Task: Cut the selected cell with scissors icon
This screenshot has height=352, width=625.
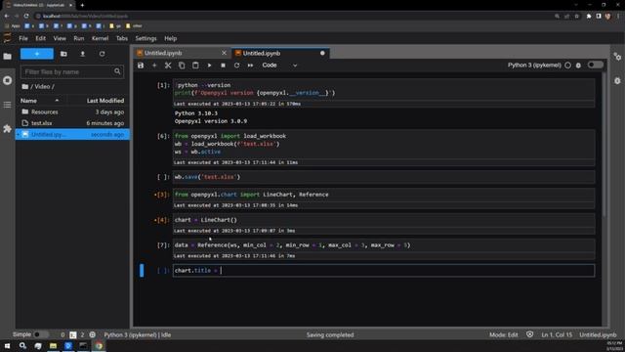Action: 168,66
